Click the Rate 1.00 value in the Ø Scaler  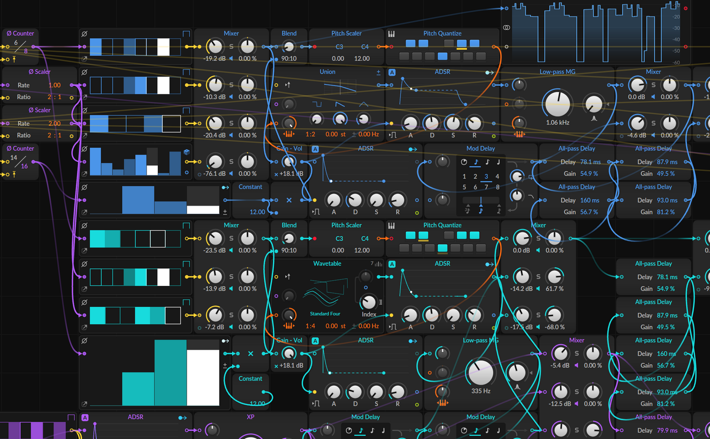pos(54,85)
